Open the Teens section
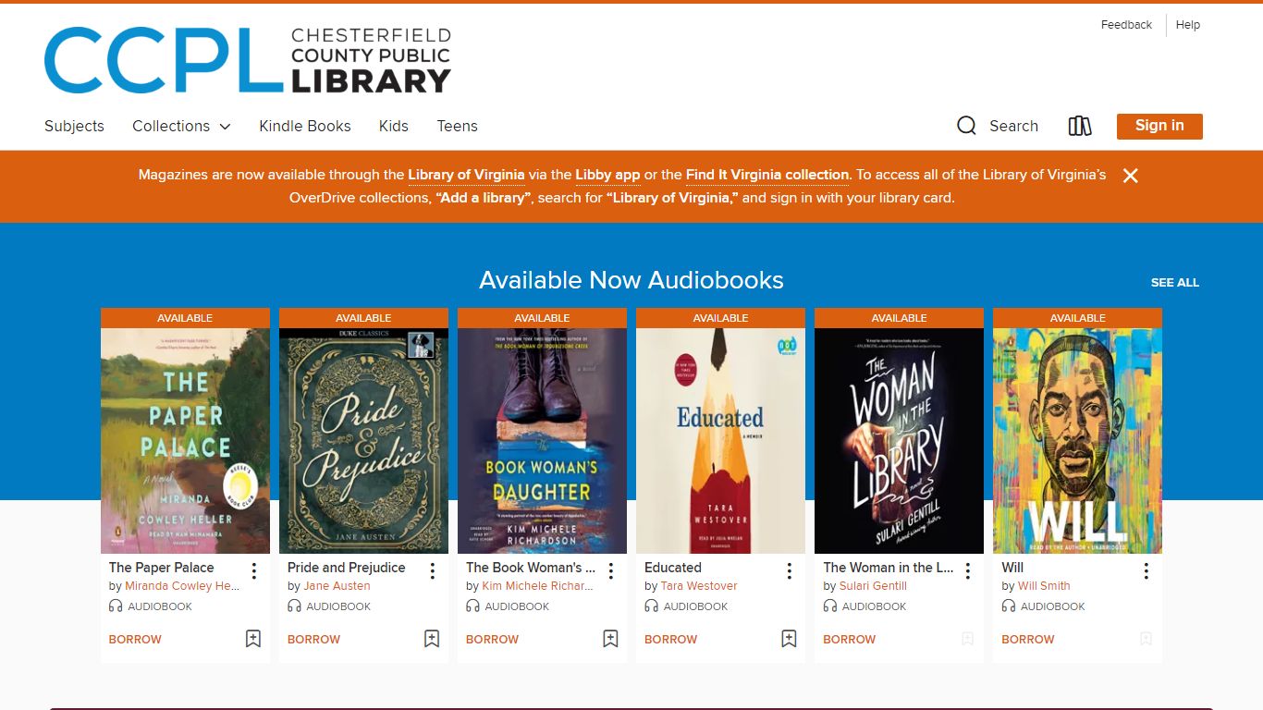Image resolution: width=1263 pixels, height=710 pixels. [x=457, y=126]
